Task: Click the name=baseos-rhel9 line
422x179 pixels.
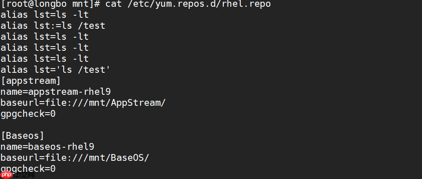Action: [x=48, y=147]
